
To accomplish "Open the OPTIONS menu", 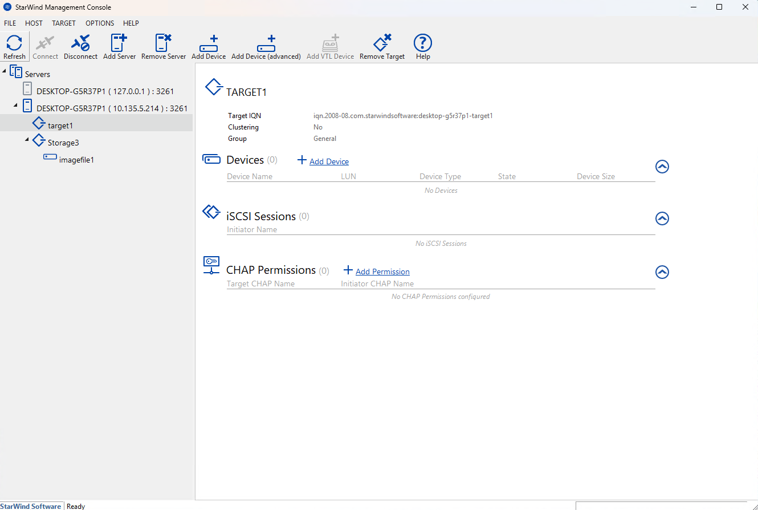I will 100,23.
